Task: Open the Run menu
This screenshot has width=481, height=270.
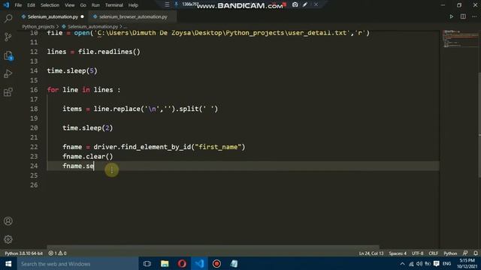Action: click(x=95, y=5)
